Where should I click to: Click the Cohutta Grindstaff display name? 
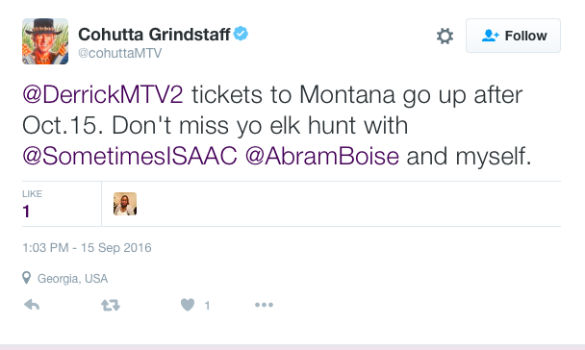click(154, 35)
